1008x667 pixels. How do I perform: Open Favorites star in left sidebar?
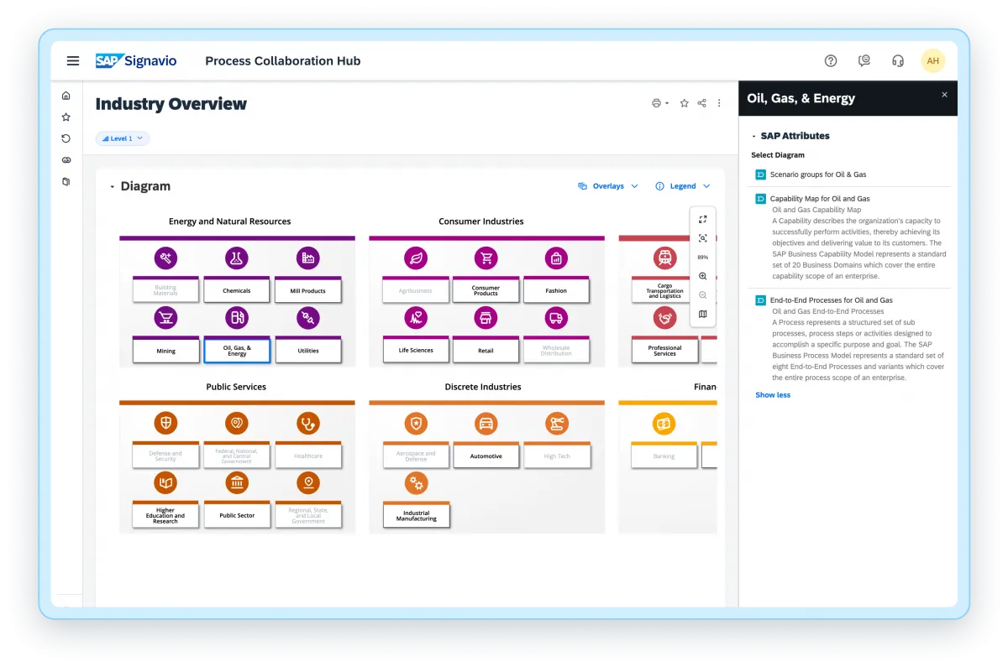[66, 117]
